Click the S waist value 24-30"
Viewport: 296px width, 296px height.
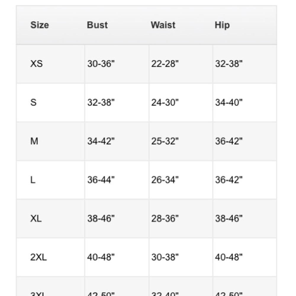pos(165,102)
